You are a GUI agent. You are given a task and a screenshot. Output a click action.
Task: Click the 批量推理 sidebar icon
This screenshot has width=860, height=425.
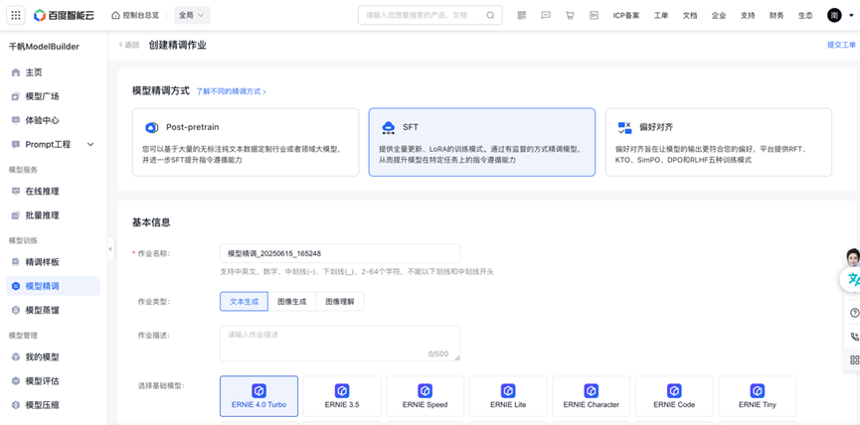(16, 215)
